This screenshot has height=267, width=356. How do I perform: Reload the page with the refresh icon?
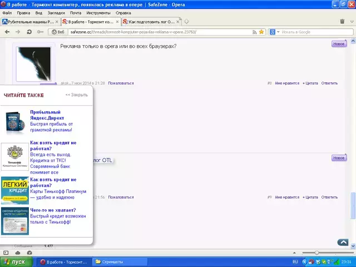(x=29, y=32)
